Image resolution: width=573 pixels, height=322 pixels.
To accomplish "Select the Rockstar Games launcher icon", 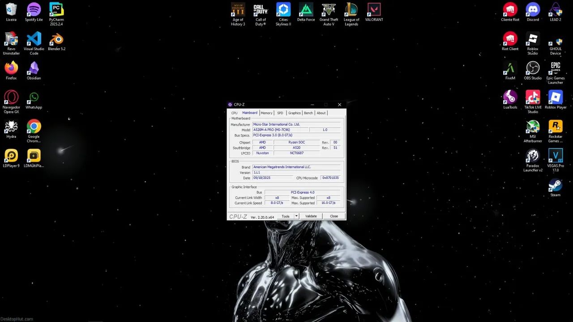I will pyautogui.click(x=556, y=131).
